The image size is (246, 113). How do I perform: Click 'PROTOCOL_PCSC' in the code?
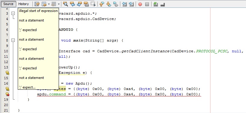(x=211, y=51)
